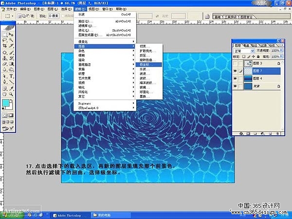Viewport: 292px width, 219px height.
Task: Show layer 图层 3 via visibility box
Action: pos(235,63)
